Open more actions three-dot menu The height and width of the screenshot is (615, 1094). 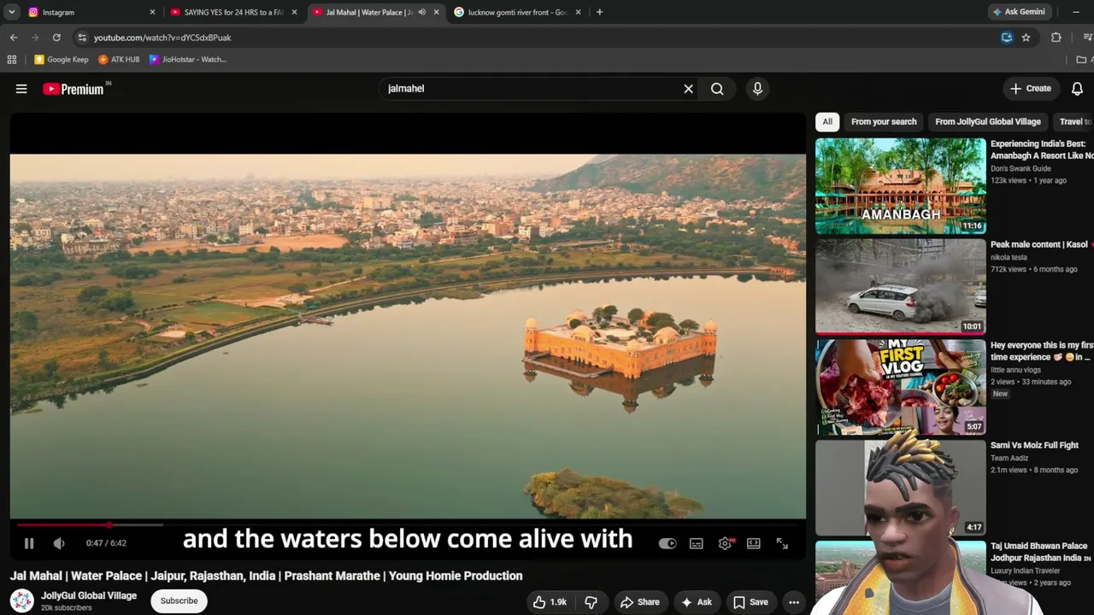click(794, 602)
